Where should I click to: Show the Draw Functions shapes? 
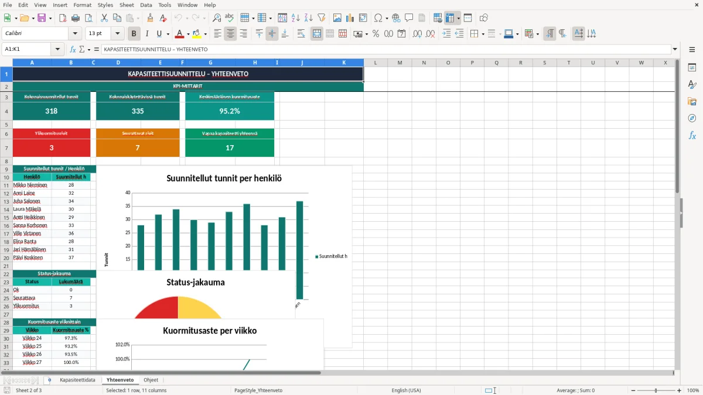[484, 18]
